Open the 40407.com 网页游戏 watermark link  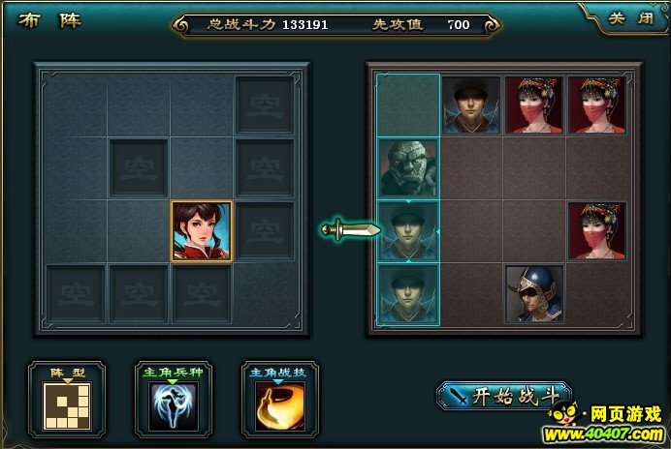(x=605, y=423)
